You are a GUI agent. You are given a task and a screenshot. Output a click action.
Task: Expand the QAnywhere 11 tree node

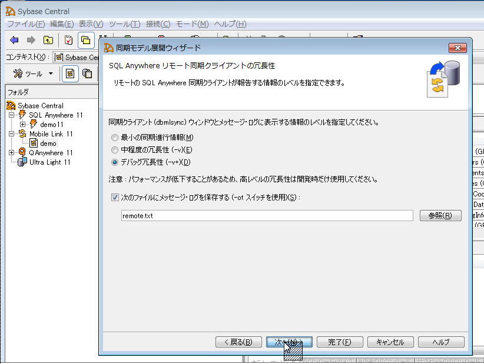[12, 153]
